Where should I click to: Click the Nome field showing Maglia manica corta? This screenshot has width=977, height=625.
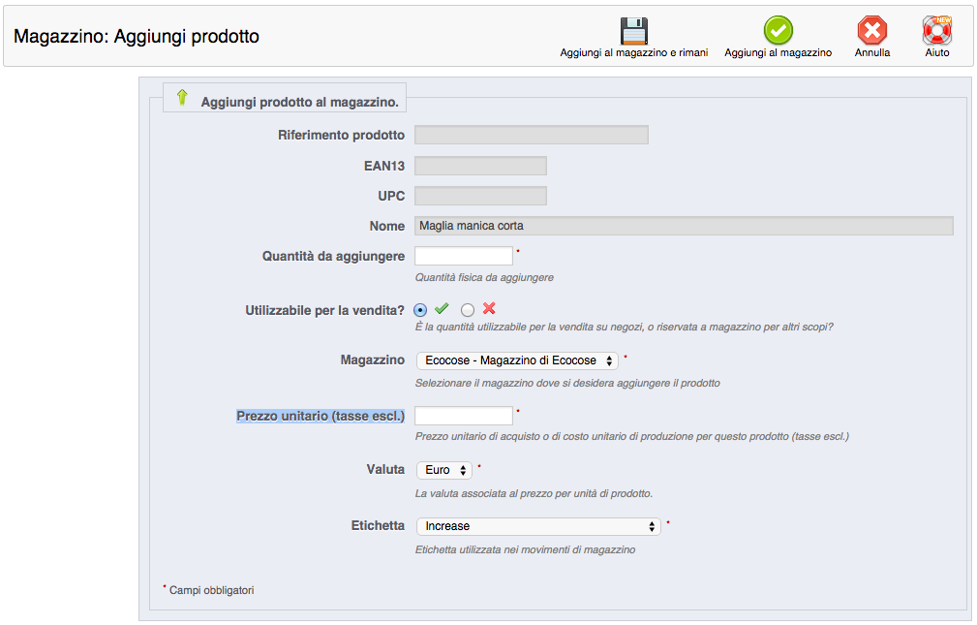click(x=684, y=226)
